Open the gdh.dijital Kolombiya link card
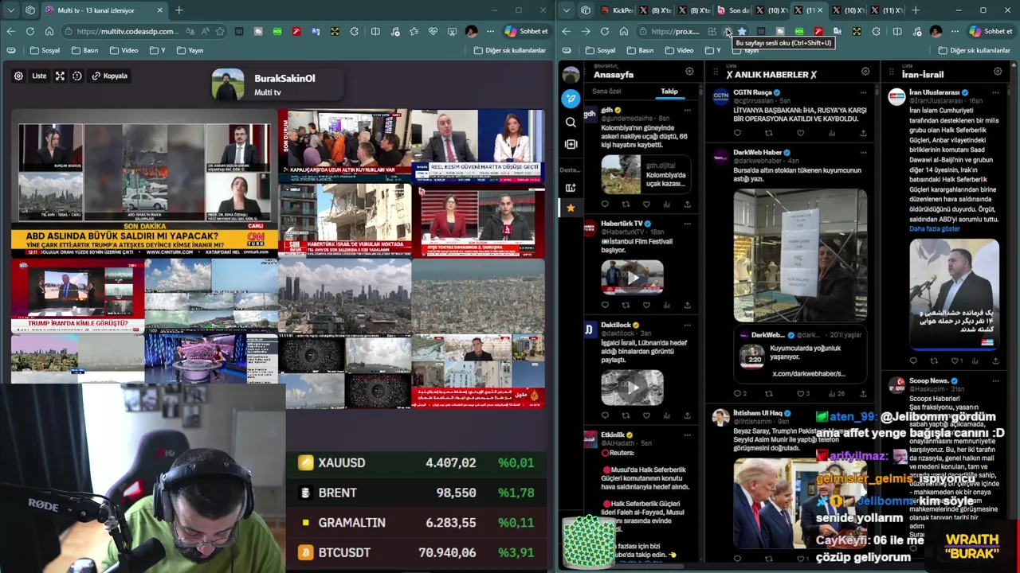 pyautogui.click(x=645, y=174)
